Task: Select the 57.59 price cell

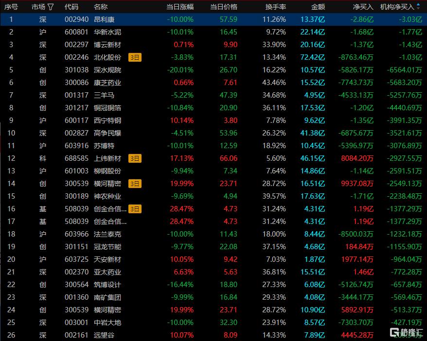Action: (229, 19)
